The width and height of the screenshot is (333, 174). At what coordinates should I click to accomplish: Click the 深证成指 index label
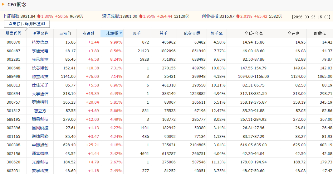(111, 16)
